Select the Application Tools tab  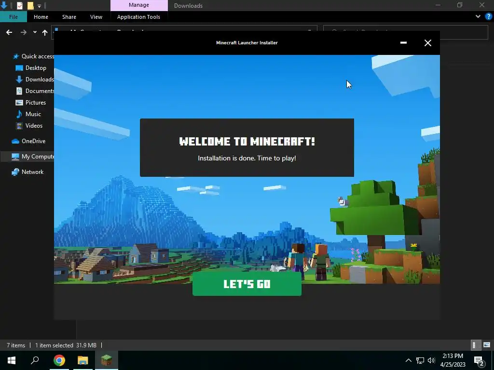click(138, 17)
